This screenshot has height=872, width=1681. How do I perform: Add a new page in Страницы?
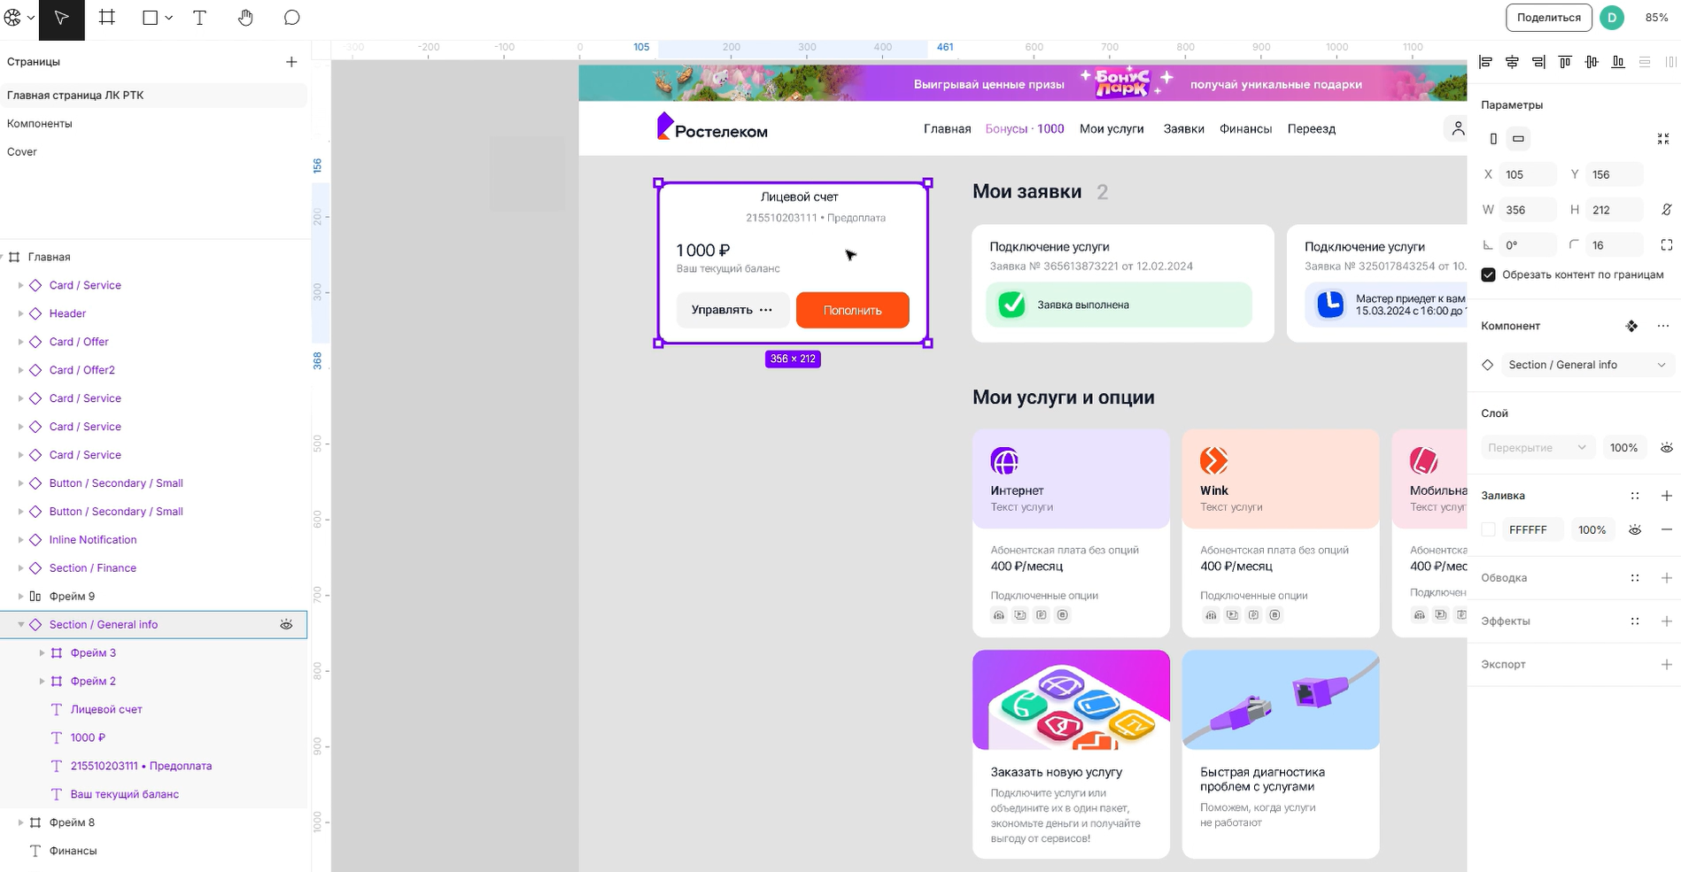291,62
